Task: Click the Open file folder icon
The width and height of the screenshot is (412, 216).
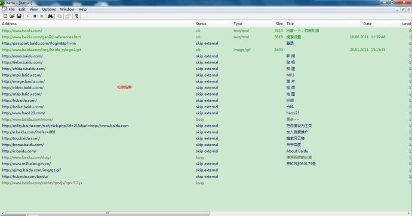Action: pos(12,16)
